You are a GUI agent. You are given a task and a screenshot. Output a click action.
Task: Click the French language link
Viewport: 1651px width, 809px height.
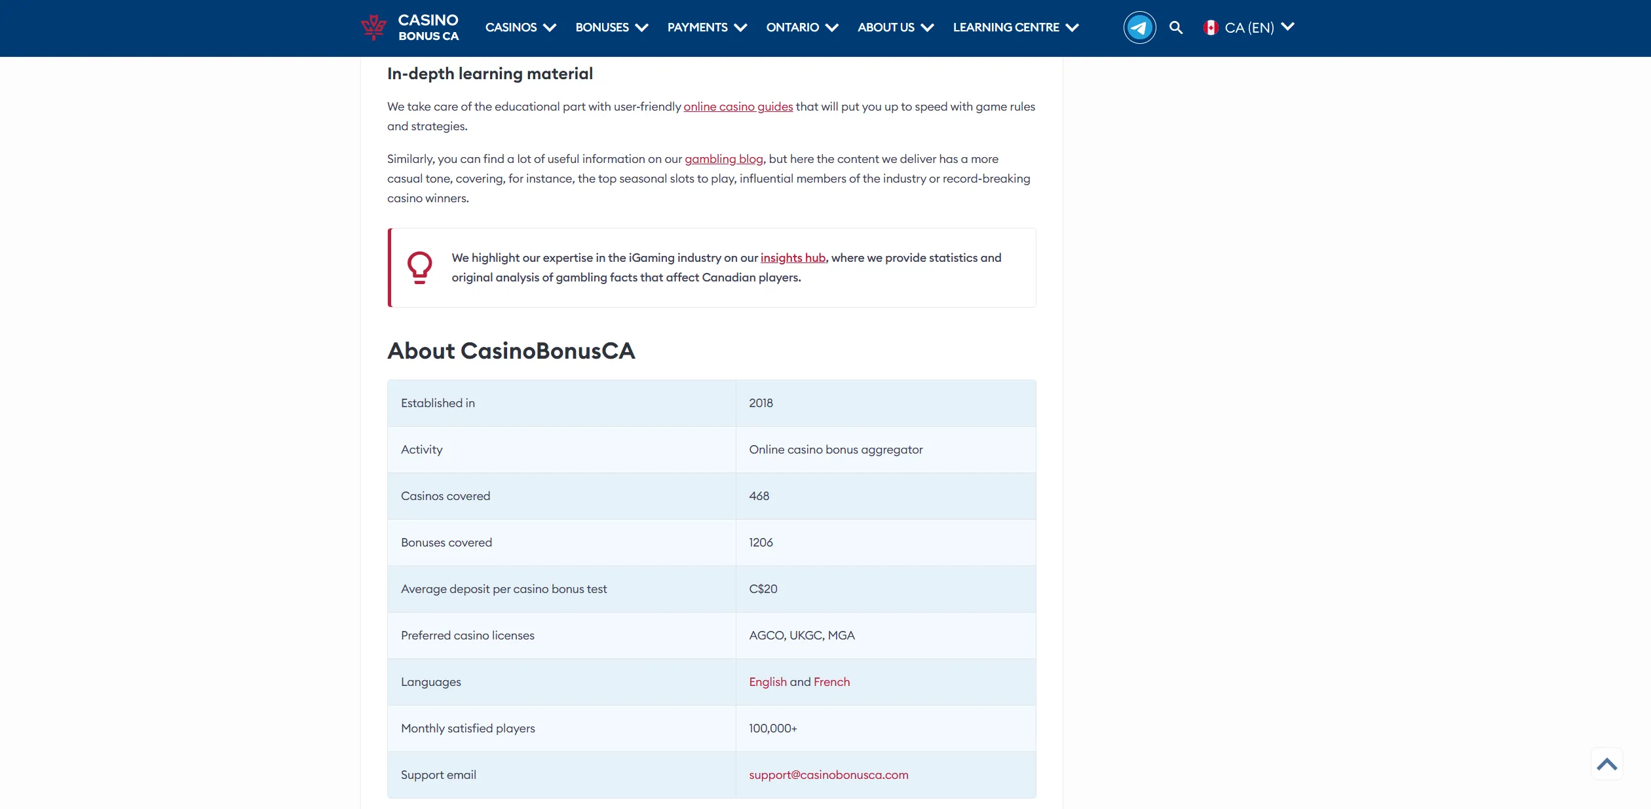pyautogui.click(x=831, y=682)
